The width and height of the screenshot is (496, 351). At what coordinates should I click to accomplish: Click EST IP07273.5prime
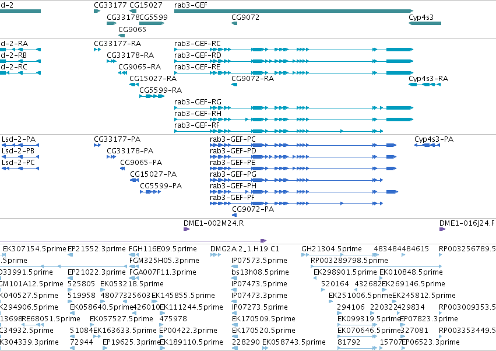[x=260, y=307]
